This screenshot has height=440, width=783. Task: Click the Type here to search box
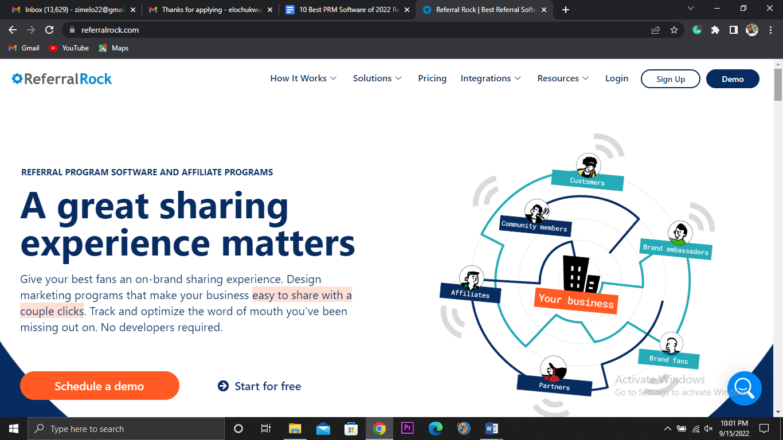point(126,429)
